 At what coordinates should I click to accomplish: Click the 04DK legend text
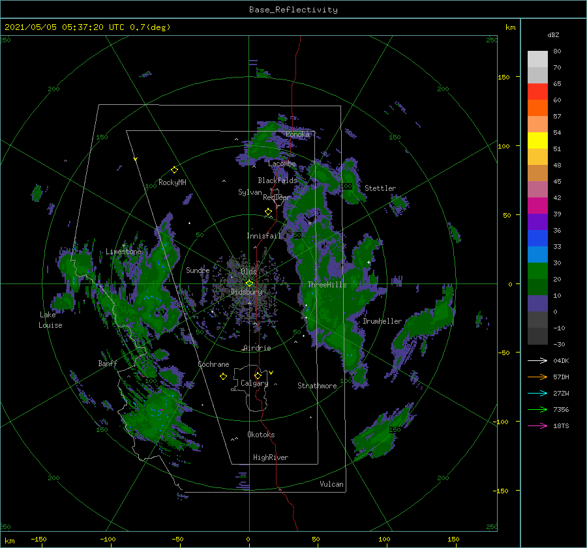(561, 361)
